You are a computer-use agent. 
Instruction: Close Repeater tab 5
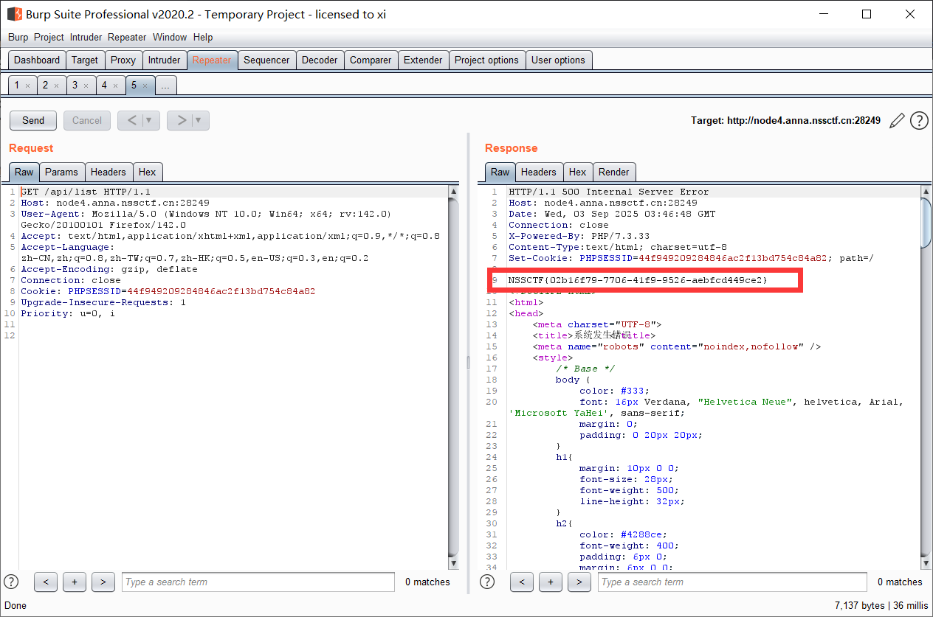click(145, 86)
